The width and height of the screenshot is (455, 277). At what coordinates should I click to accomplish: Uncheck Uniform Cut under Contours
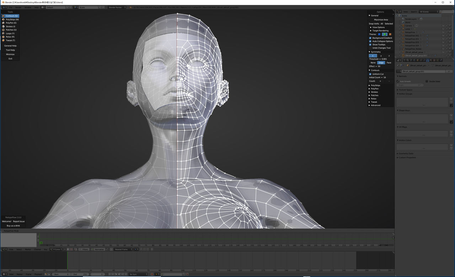coord(370,74)
